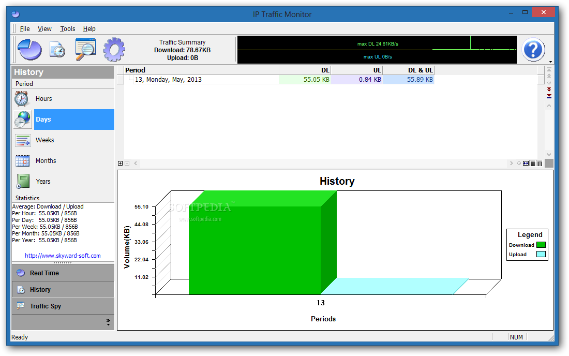Click the History chart title

pos(337,181)
